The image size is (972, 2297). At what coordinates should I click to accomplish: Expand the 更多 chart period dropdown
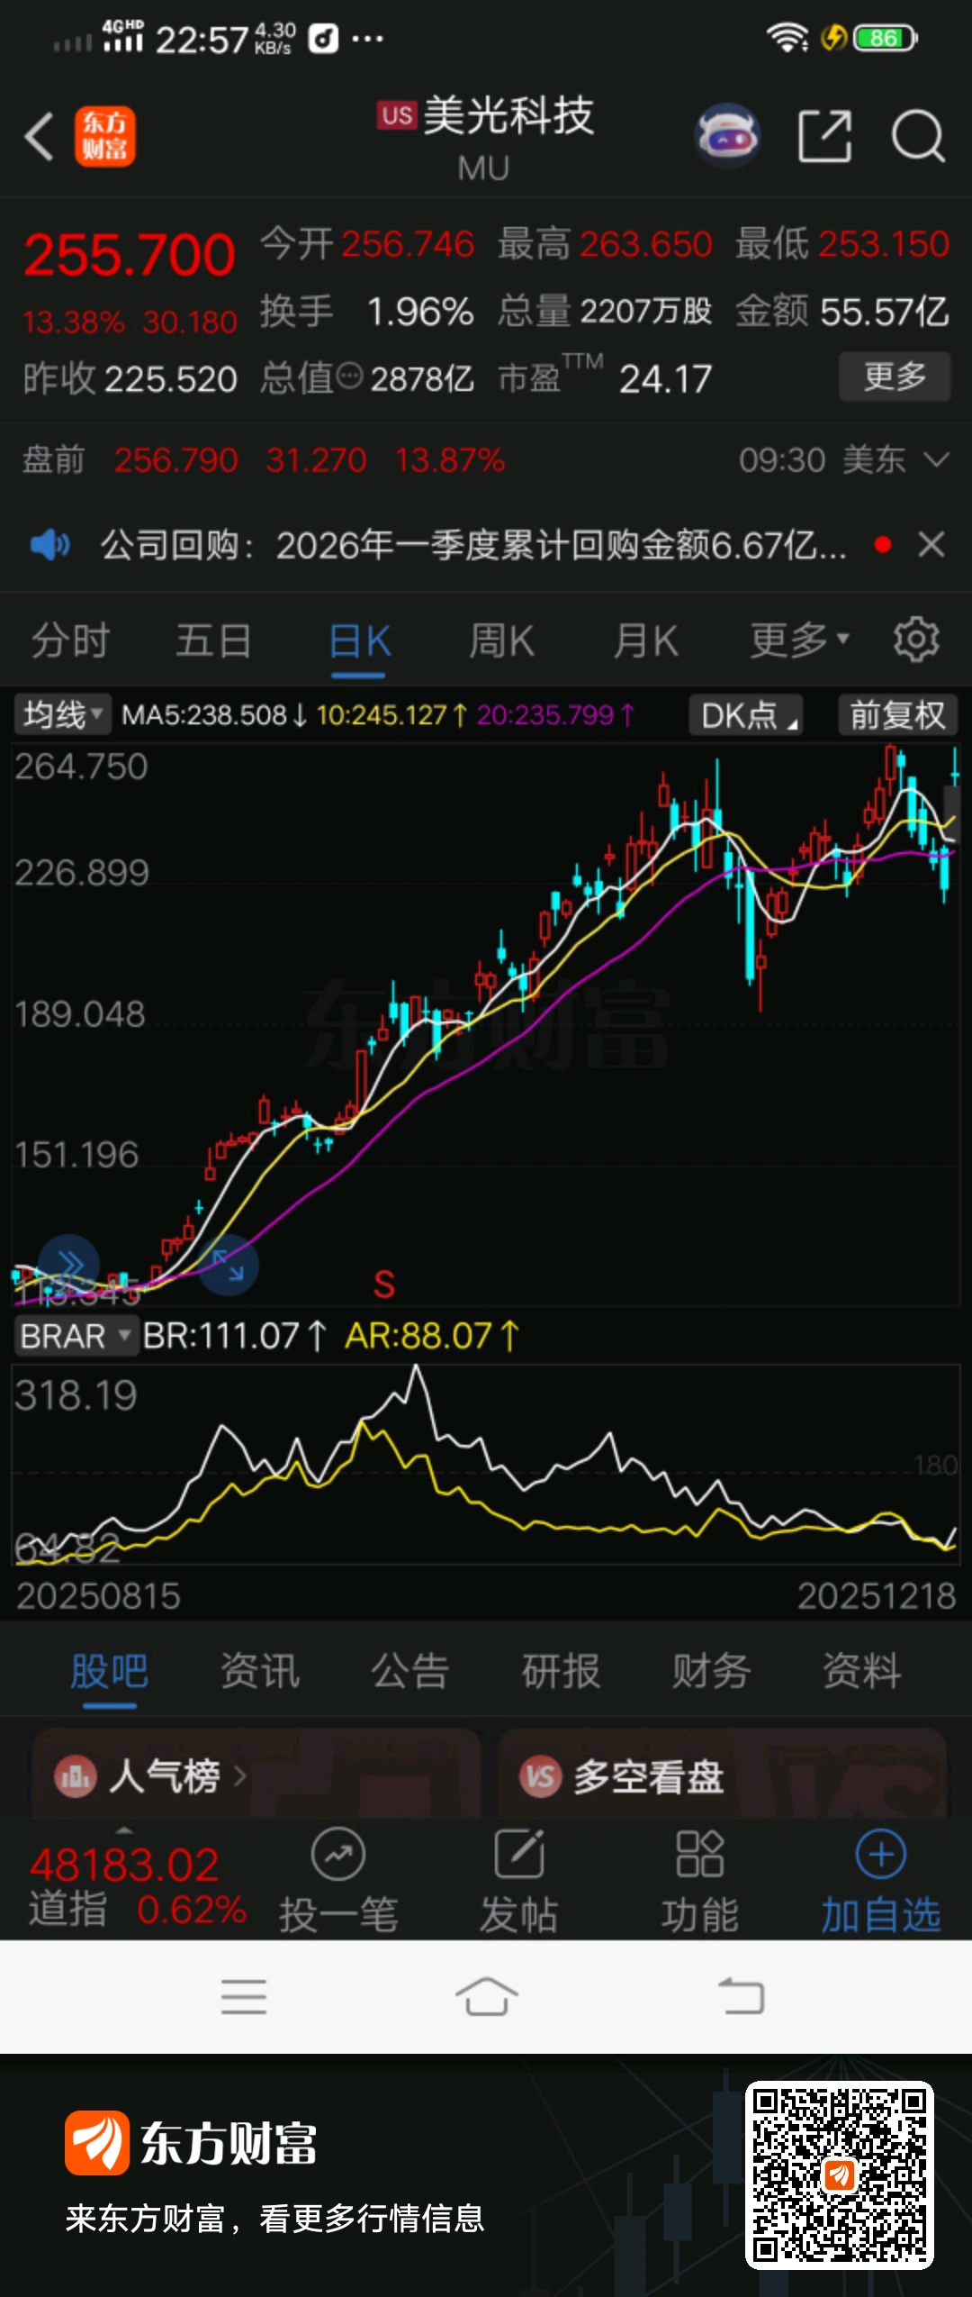tap(799, 640)
